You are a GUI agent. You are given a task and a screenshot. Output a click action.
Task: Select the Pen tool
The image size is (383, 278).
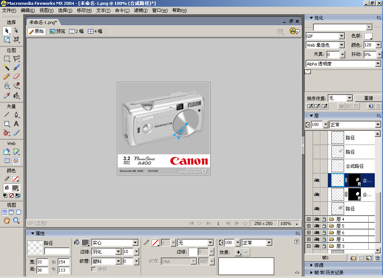pos(16,114)
